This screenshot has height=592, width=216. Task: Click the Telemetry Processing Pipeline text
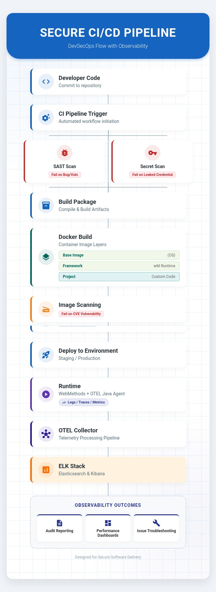89,438
